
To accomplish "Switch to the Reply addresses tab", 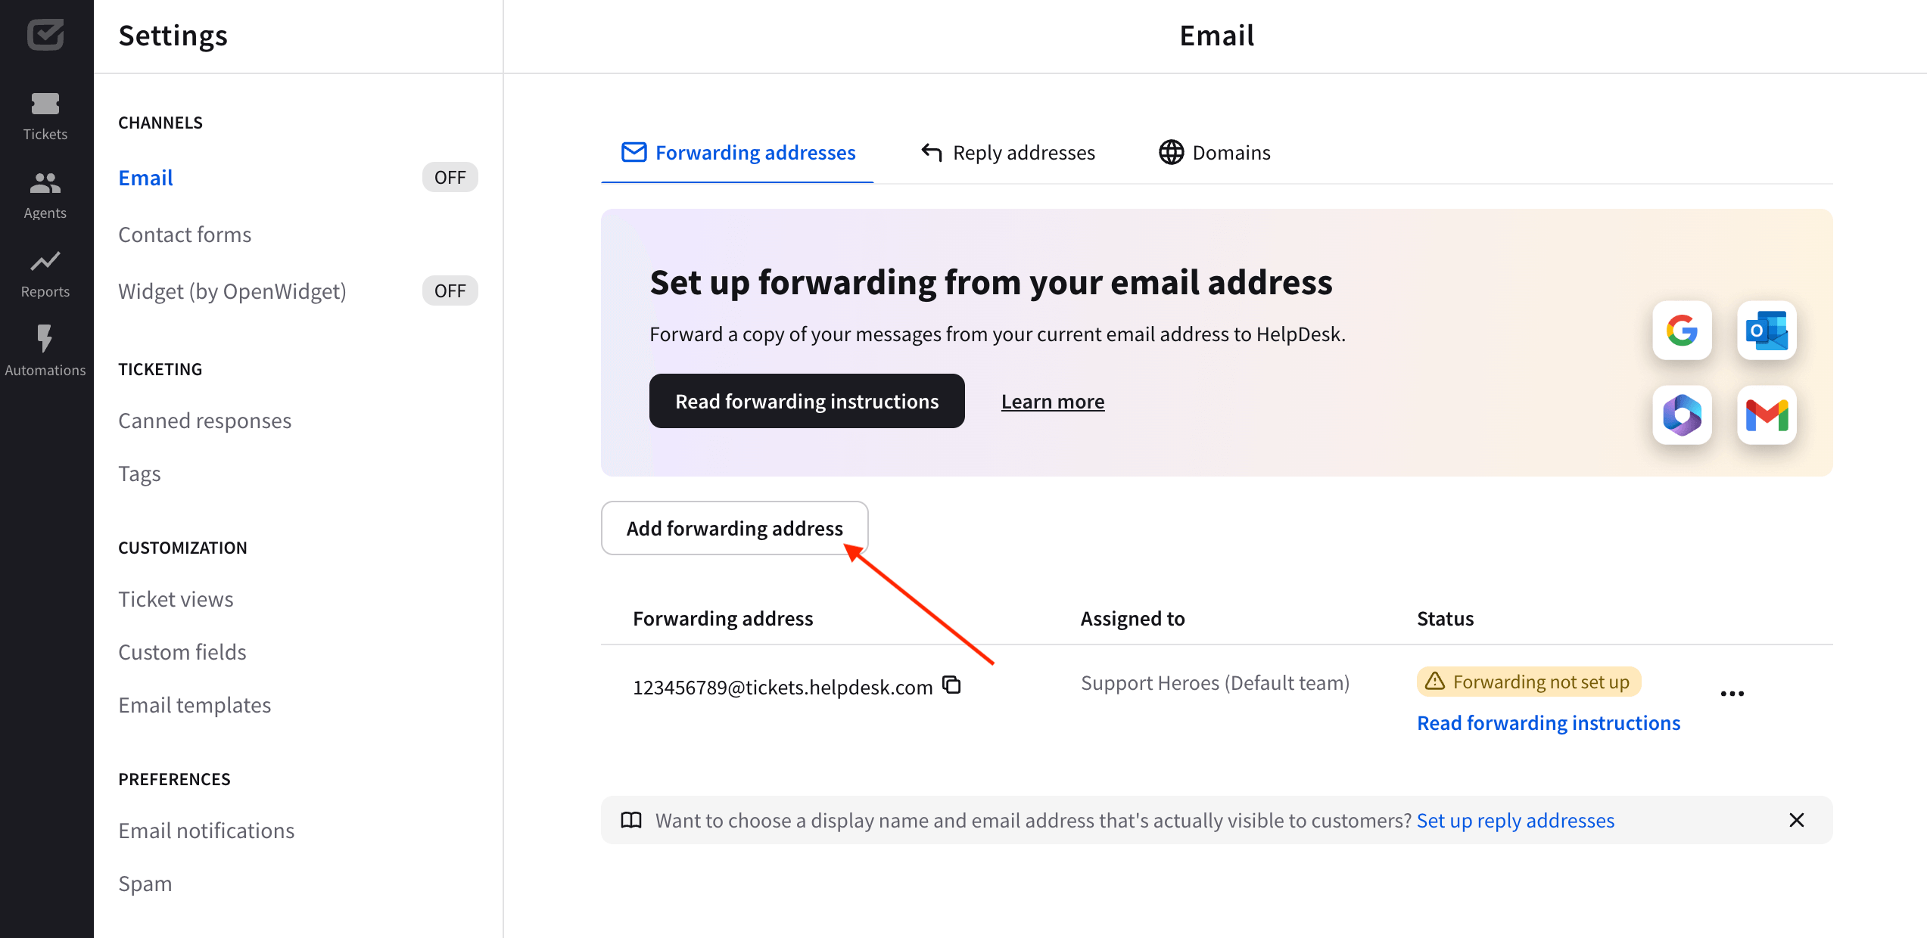I will 1007,151.
